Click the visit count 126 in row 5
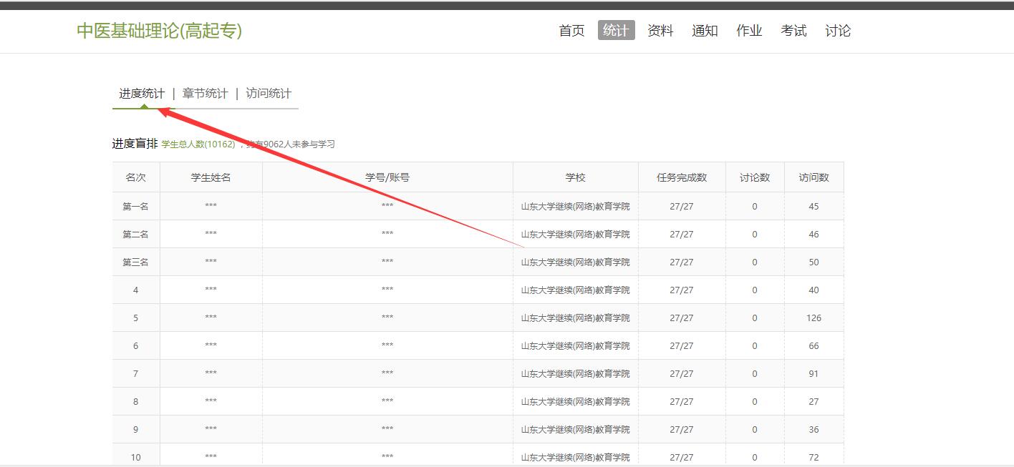Screen dimensions: 1014x467 tap(813, 318)
